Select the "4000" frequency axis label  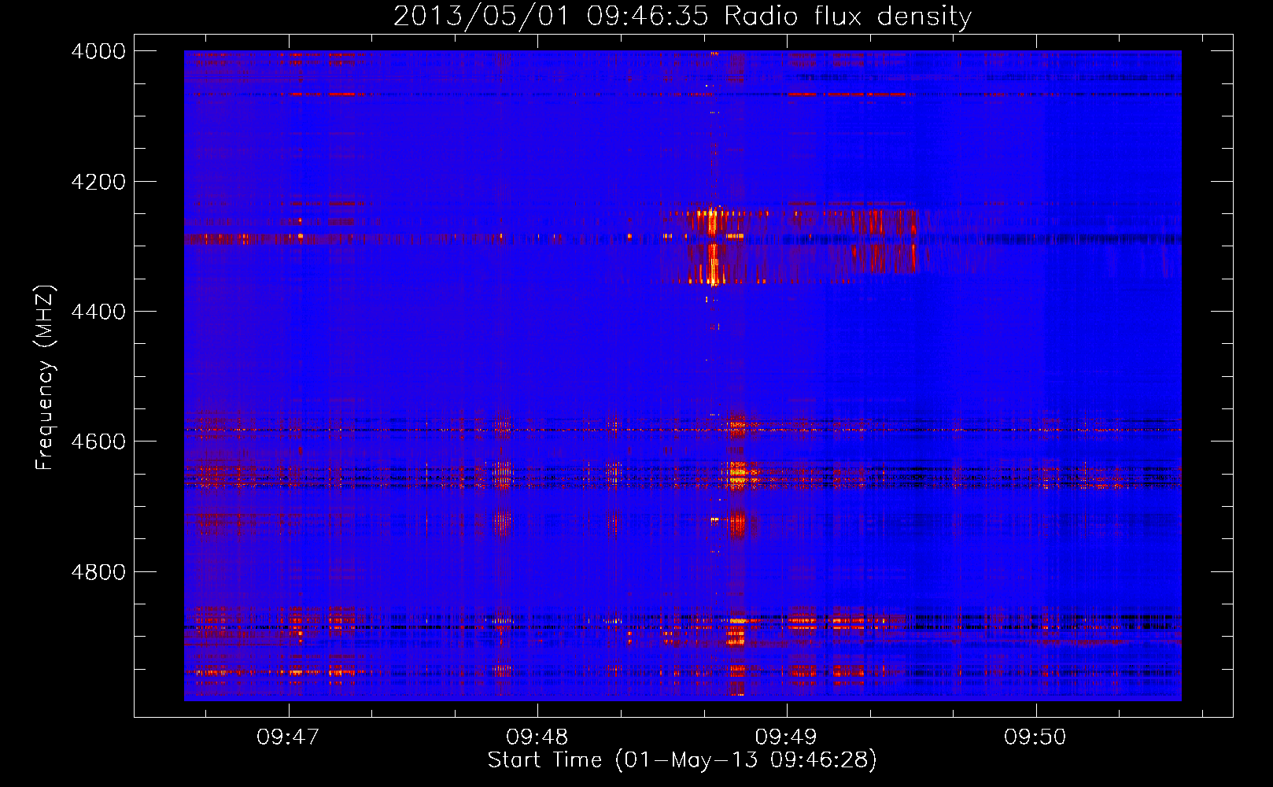click(98, 51)
